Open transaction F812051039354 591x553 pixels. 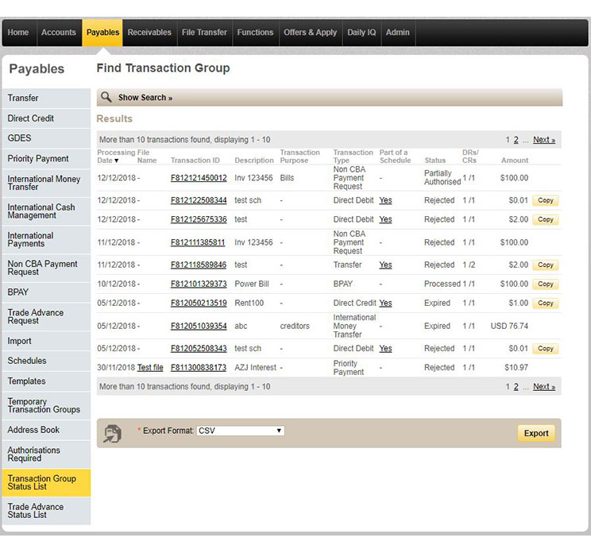point(199,326)
